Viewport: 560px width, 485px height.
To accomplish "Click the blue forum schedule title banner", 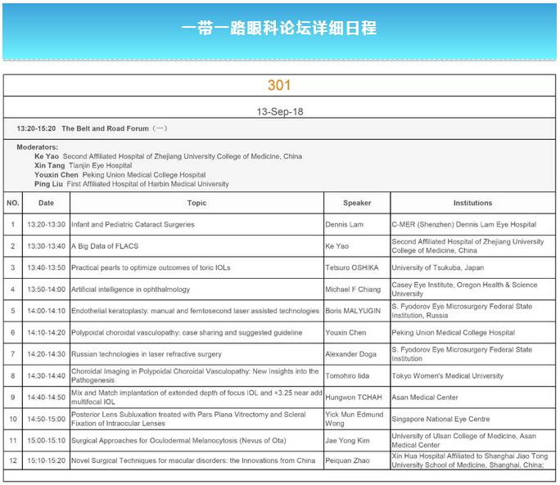I will pos(279,28).
